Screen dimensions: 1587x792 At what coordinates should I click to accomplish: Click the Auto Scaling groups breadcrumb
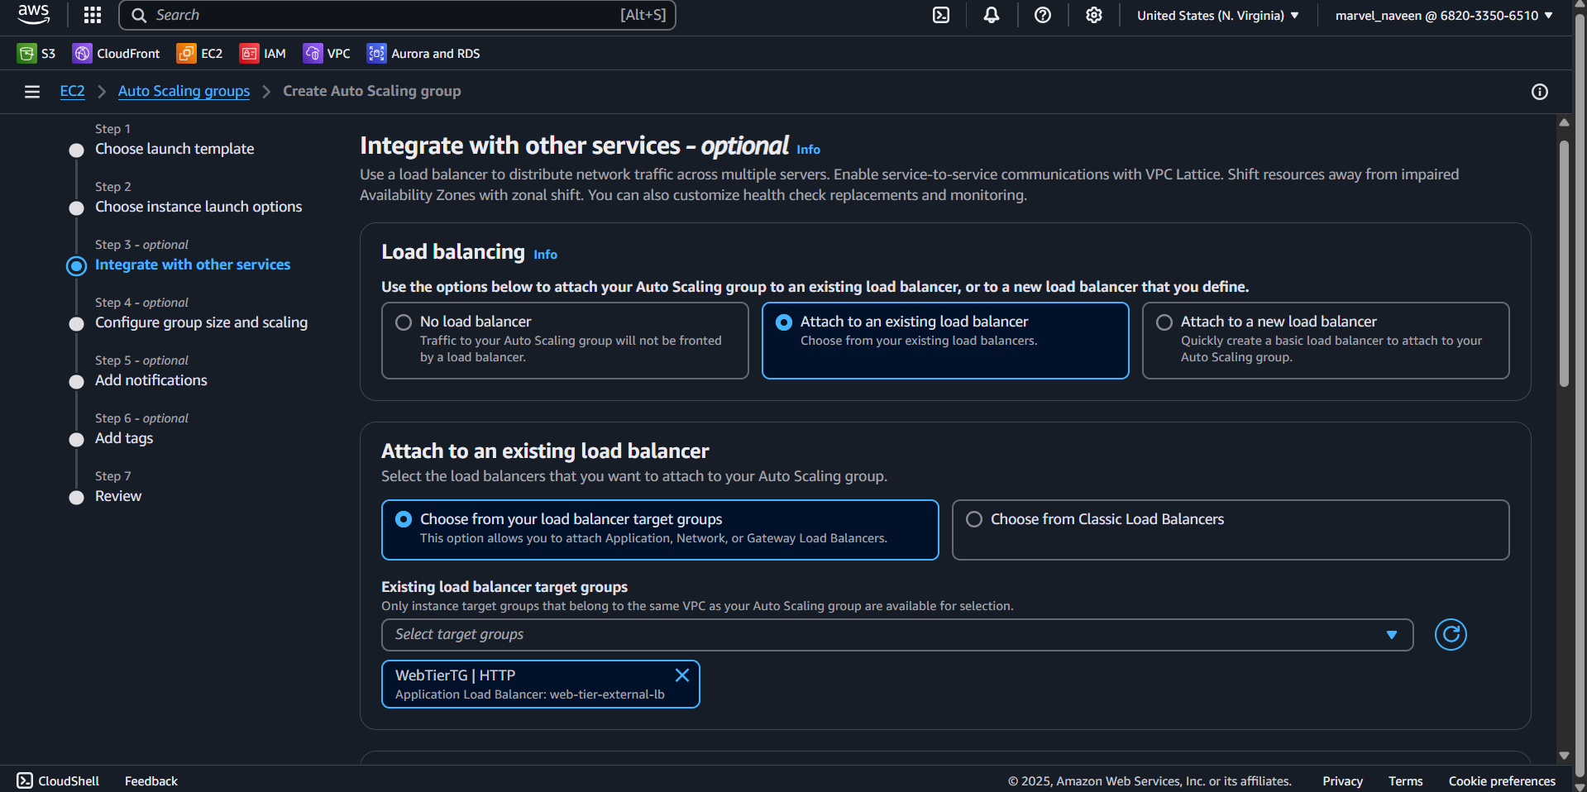[x=184, y=91]
